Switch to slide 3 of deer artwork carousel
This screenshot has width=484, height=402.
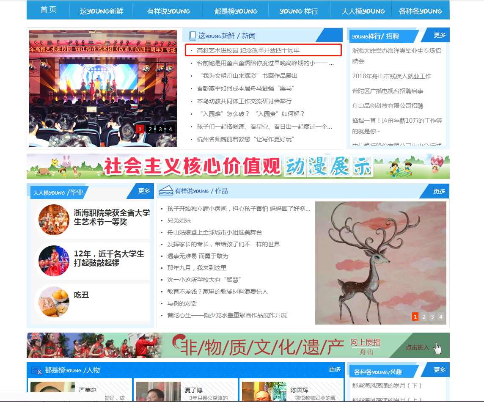click(x=432, y=317)
